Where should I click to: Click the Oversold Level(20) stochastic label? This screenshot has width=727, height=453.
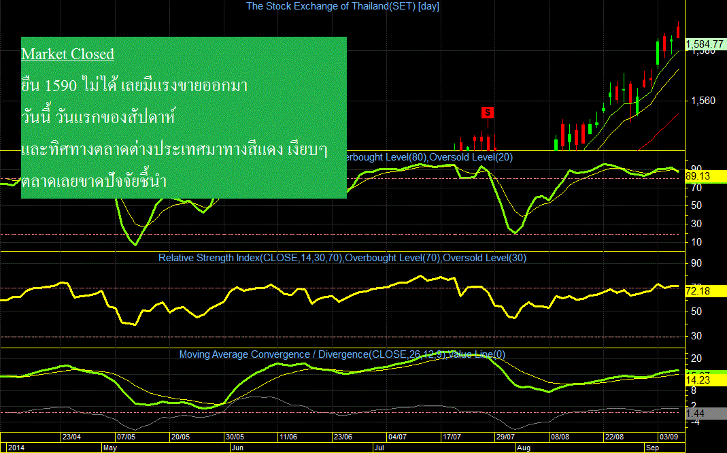pyautogui.click(x=471, y=157)
